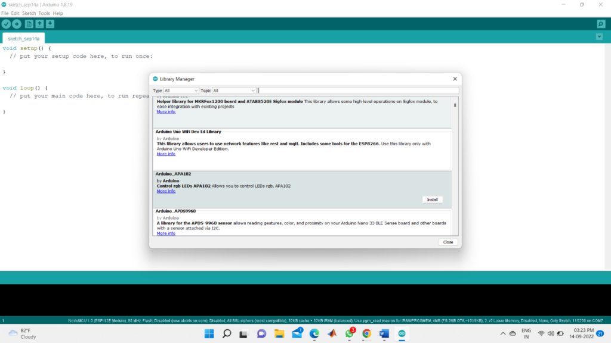Screen dimensions: 611x343
Task: Launch Teams Chat from the taskbar
Action: [261, 333]
